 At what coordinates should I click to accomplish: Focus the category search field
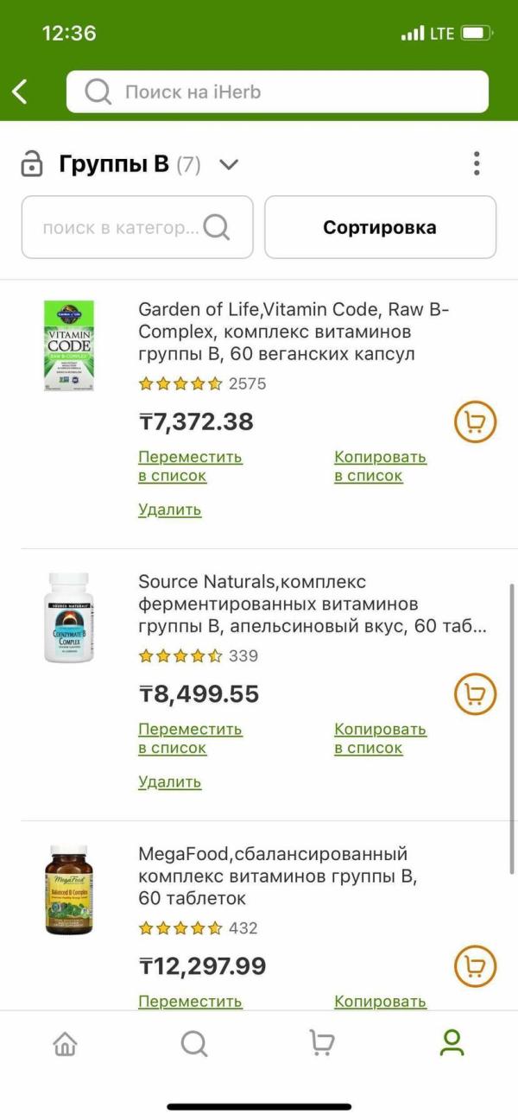(x=136, y=228)
